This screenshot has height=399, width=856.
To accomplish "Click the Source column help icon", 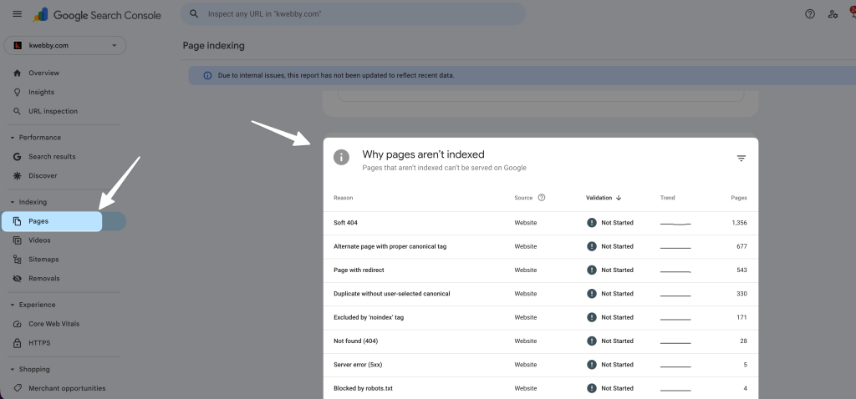I will (x=542, y=198).
